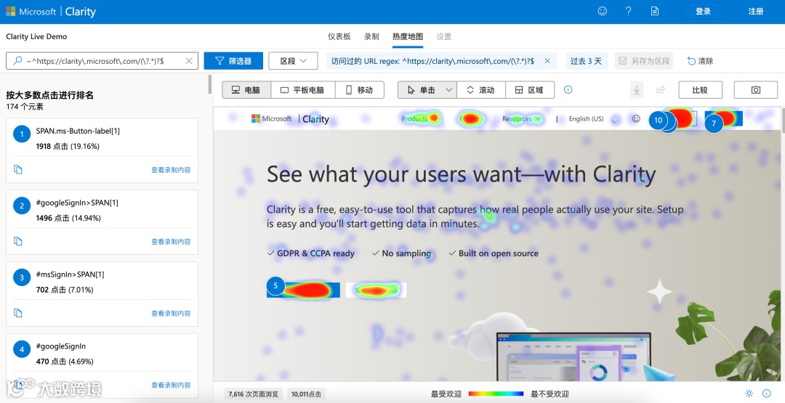
Task: Toggle the brightness sun icon at bottom
Action: coord(749,394)
